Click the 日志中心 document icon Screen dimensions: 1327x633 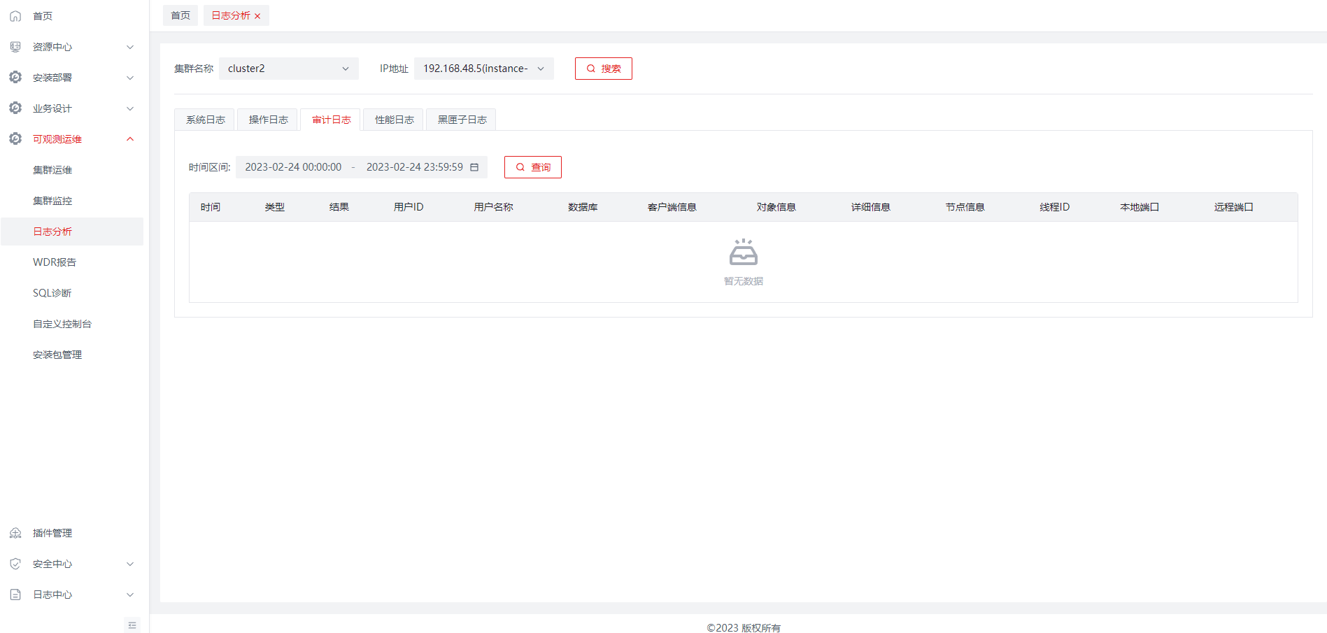15,595
